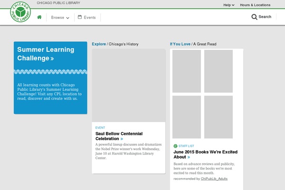Click the Search label
This screenshot has height=190, width=285.
(x=265, y=17)
